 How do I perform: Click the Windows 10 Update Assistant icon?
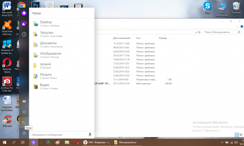tap(7, 47)
